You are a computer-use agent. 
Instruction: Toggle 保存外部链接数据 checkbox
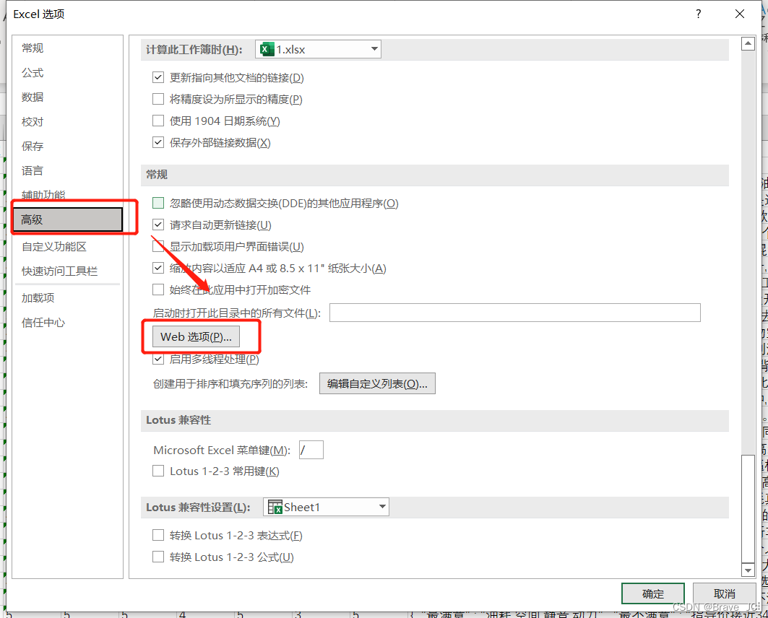point(158,142)
